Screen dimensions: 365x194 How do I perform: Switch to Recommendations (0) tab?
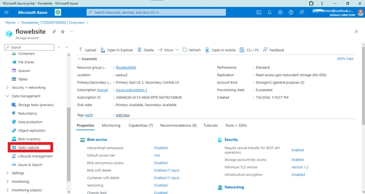point(178,125)
